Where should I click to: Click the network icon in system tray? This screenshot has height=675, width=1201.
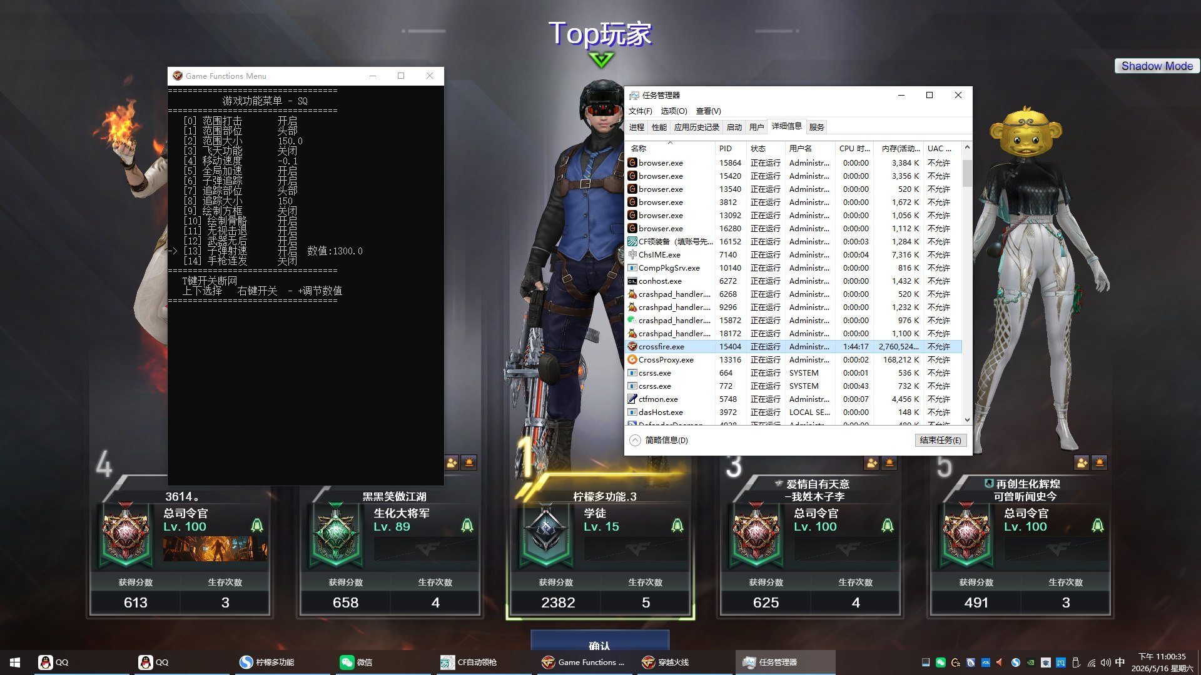pyautogui.click(x=1092, y=662)
